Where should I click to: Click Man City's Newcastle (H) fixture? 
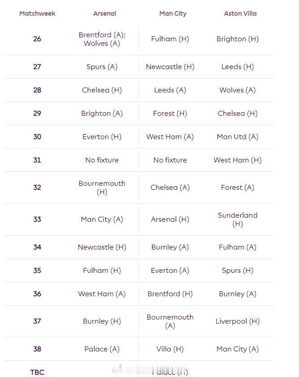pos(170,67)
